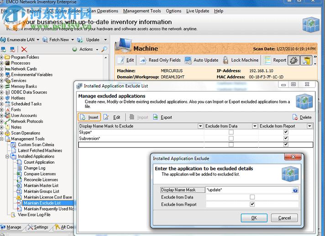
Task: Click the Edit icon in Machine toolbar
Action: click(x=121, y=60)
